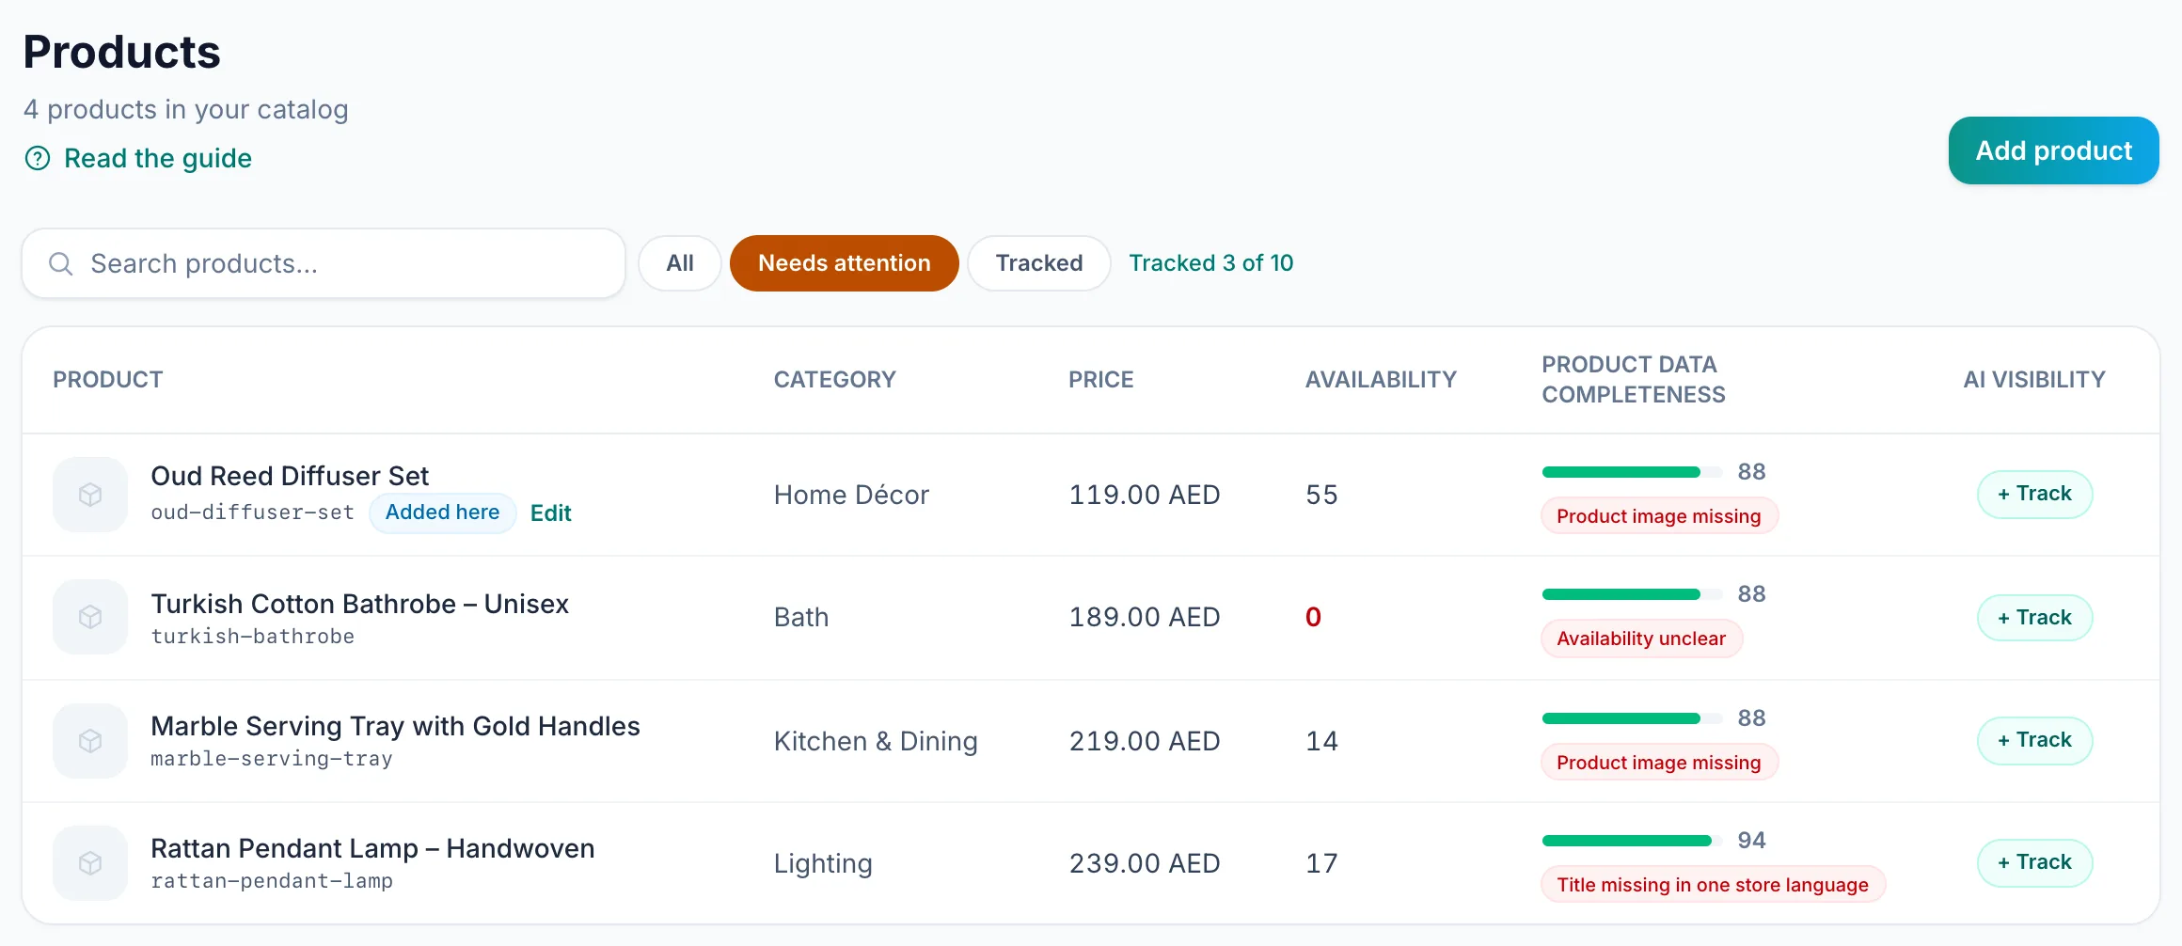This screenshot has height=946, width=2182.
Task: Click the Oud Reed Diffuser Set title
Action: (290, 476)
